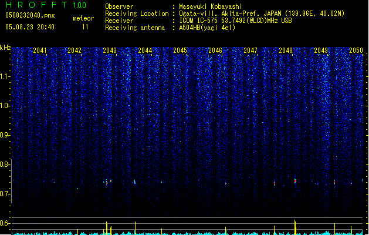The width and height of the screenshot is (369, 235).
Task: Click the 2041 time marker
Action: pos(39,51)
